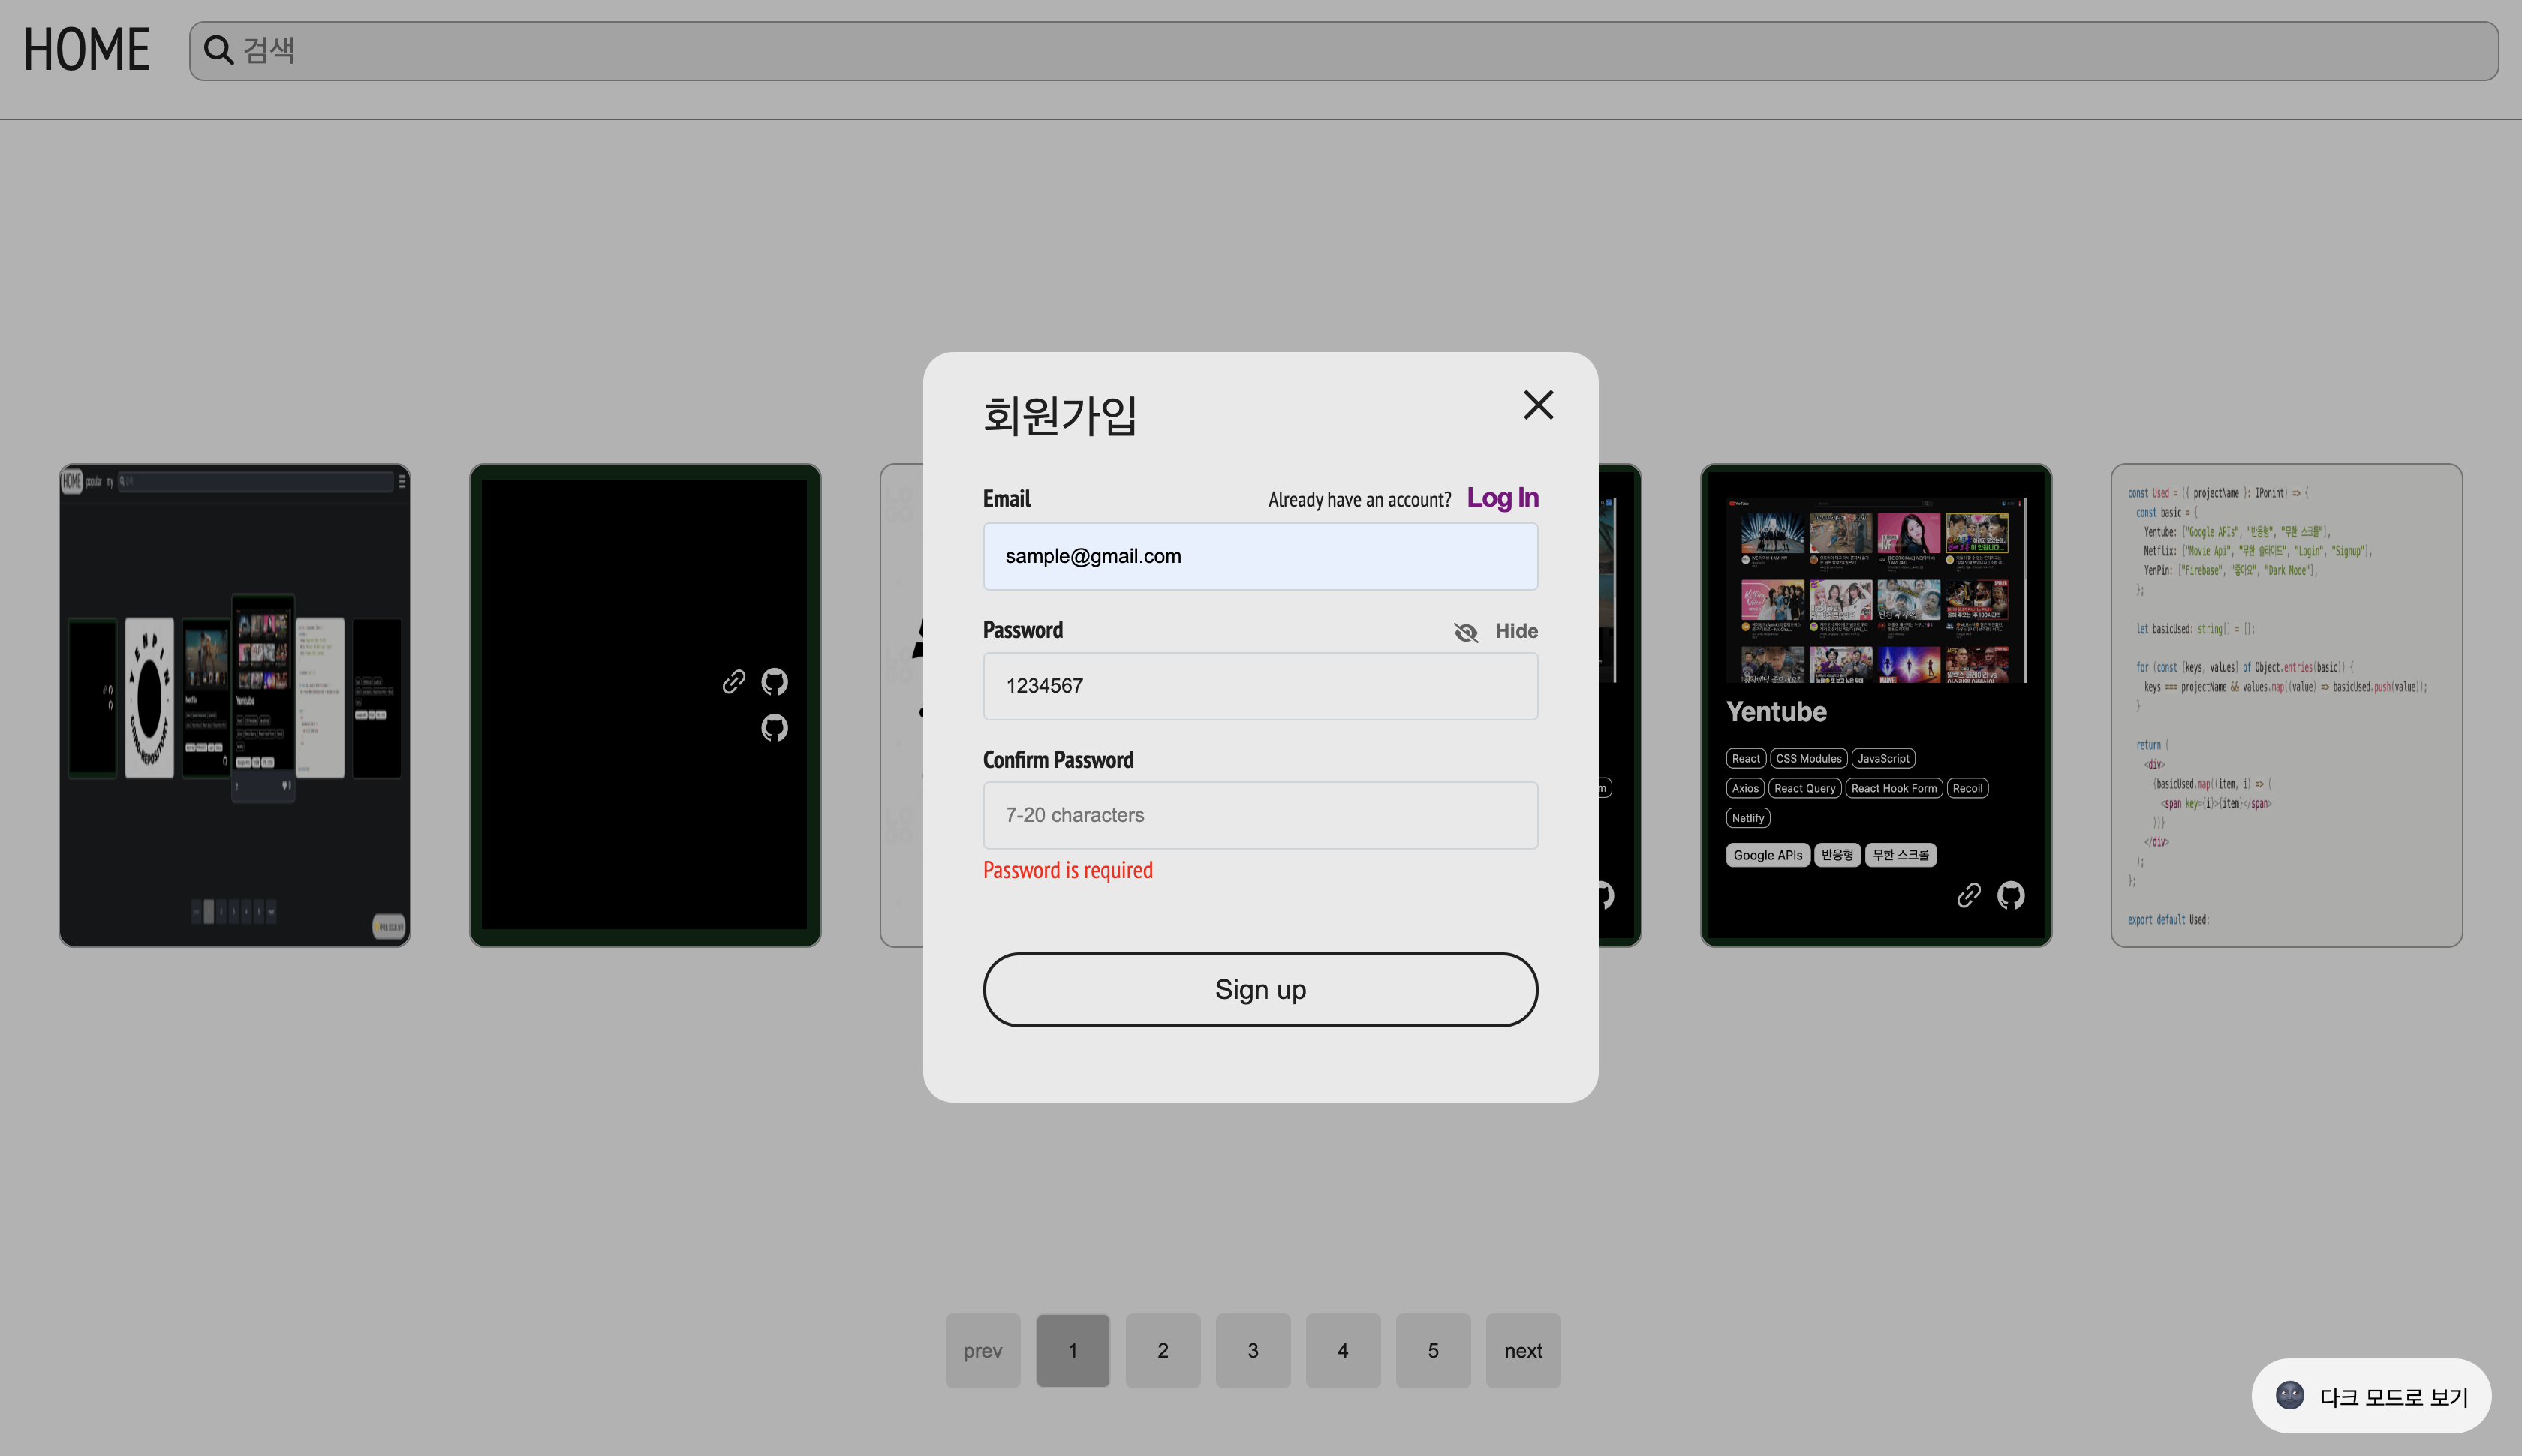The height and width of the screenshot is (1456, 2522).
Task: Select page 3 in the pagination bar
Action: (1252, 1350)
